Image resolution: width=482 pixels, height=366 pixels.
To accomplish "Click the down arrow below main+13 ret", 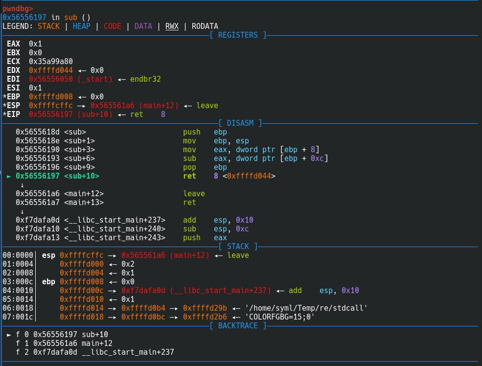I will tap(22, 211).
